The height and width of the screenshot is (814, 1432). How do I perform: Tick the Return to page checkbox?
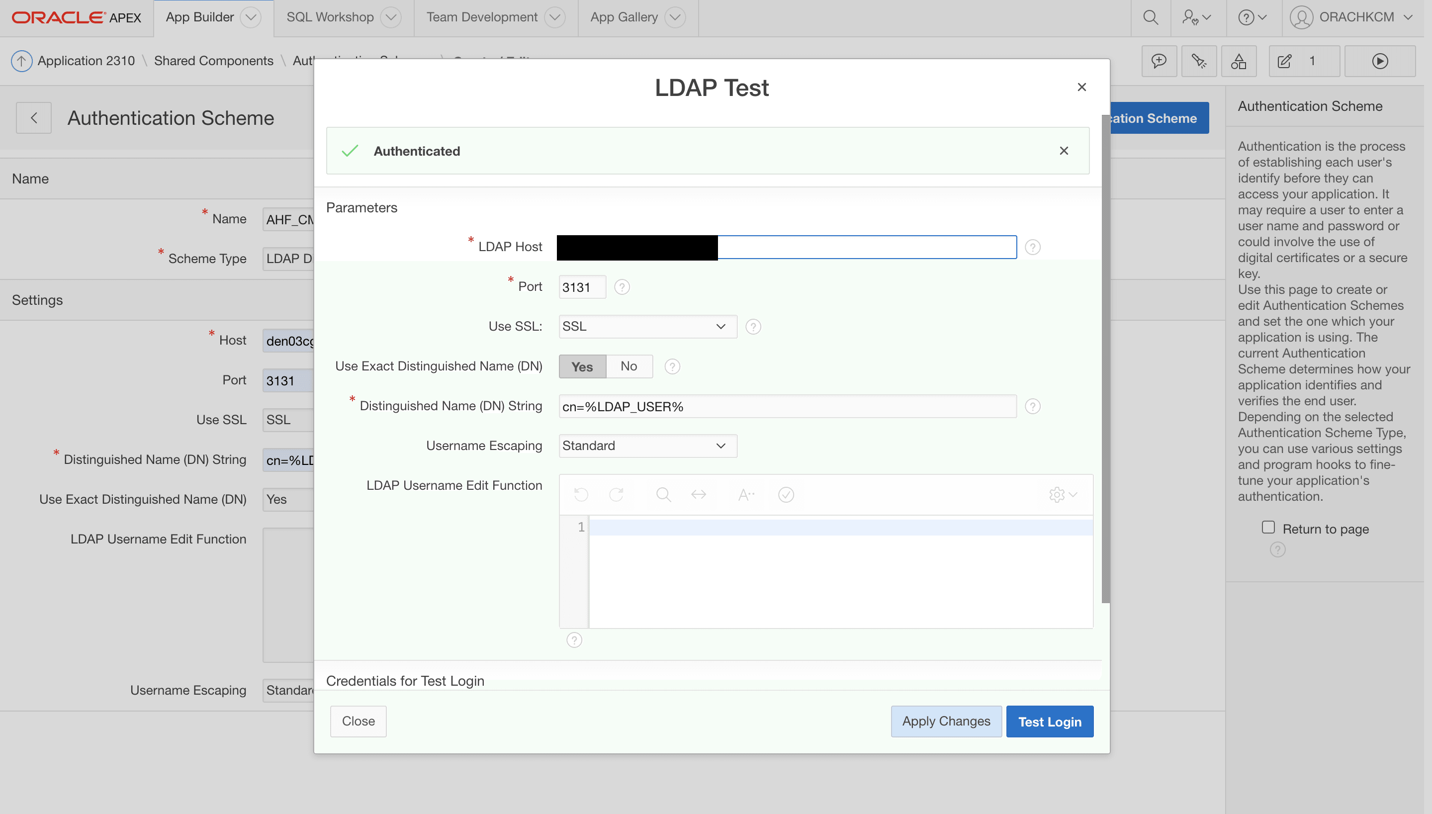(x=1268, y=528)
